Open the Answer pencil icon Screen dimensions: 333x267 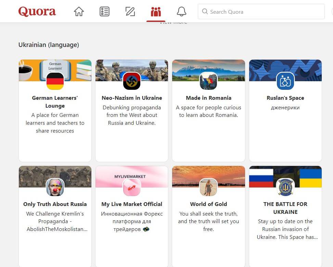point(130,12)
